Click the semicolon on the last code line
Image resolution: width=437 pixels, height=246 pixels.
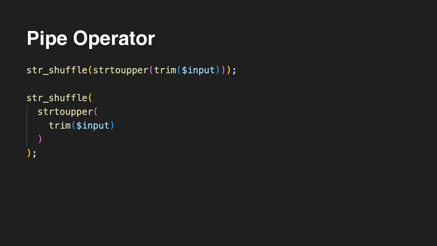tap(34, 153)
